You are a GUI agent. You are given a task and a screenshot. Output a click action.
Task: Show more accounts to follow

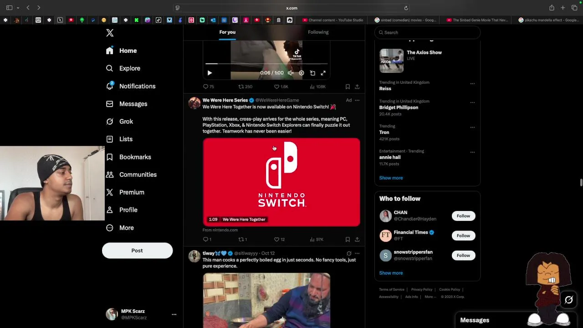click(391, 273)
